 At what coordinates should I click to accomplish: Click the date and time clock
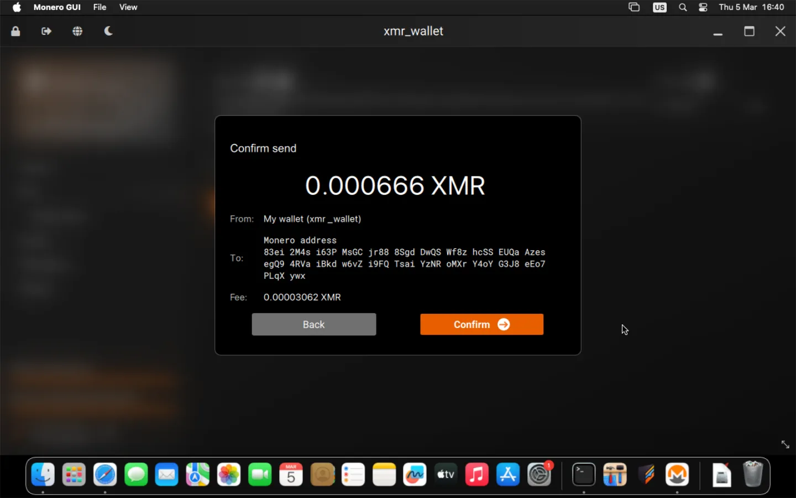click(x=751, y=7)
